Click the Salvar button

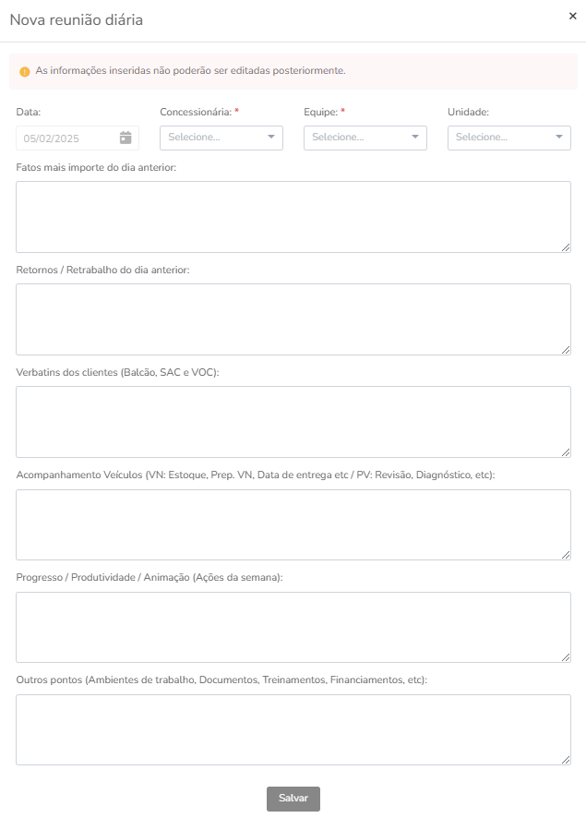[293, 799]
